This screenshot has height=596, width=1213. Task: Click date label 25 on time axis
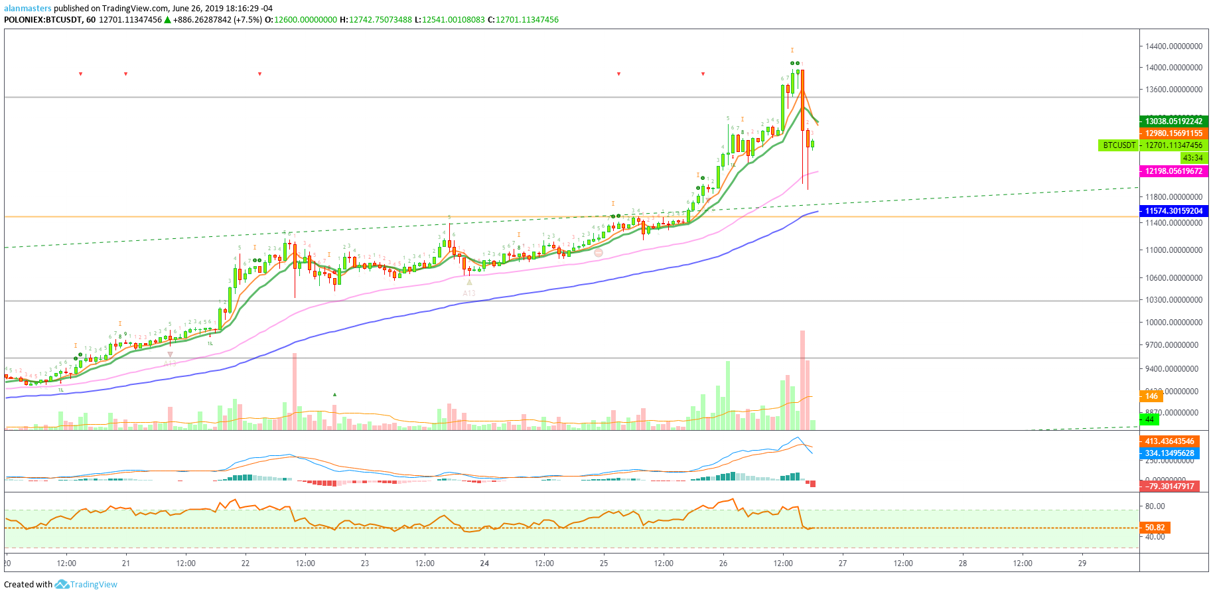pos(604,563)
